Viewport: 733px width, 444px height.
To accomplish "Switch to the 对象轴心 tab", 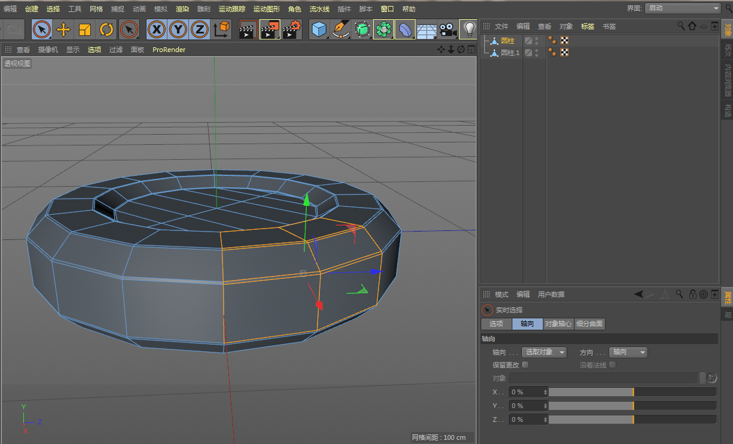I will click(558, 324).
